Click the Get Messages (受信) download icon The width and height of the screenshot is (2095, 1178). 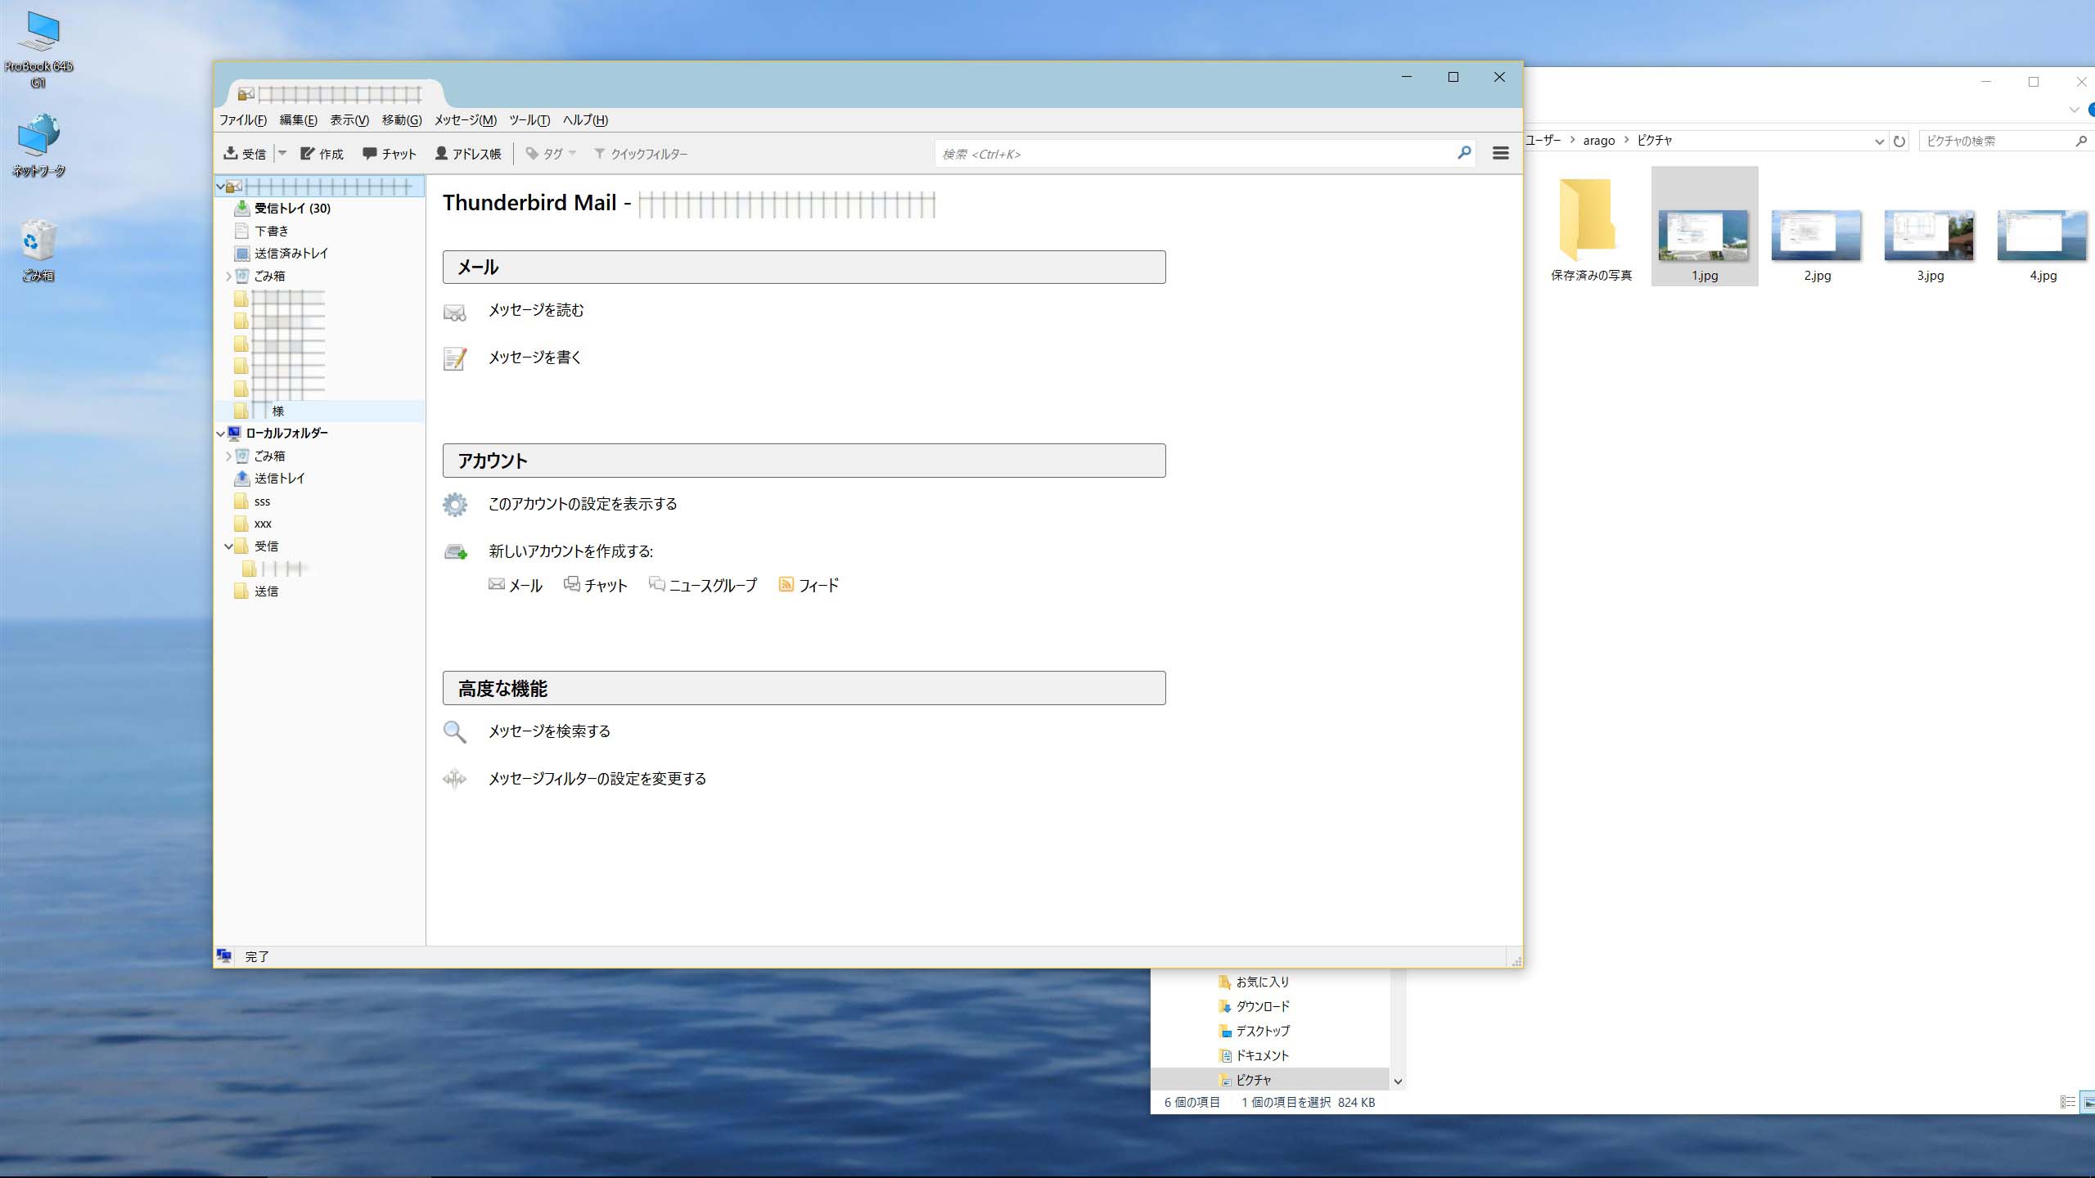click(232, 153)
